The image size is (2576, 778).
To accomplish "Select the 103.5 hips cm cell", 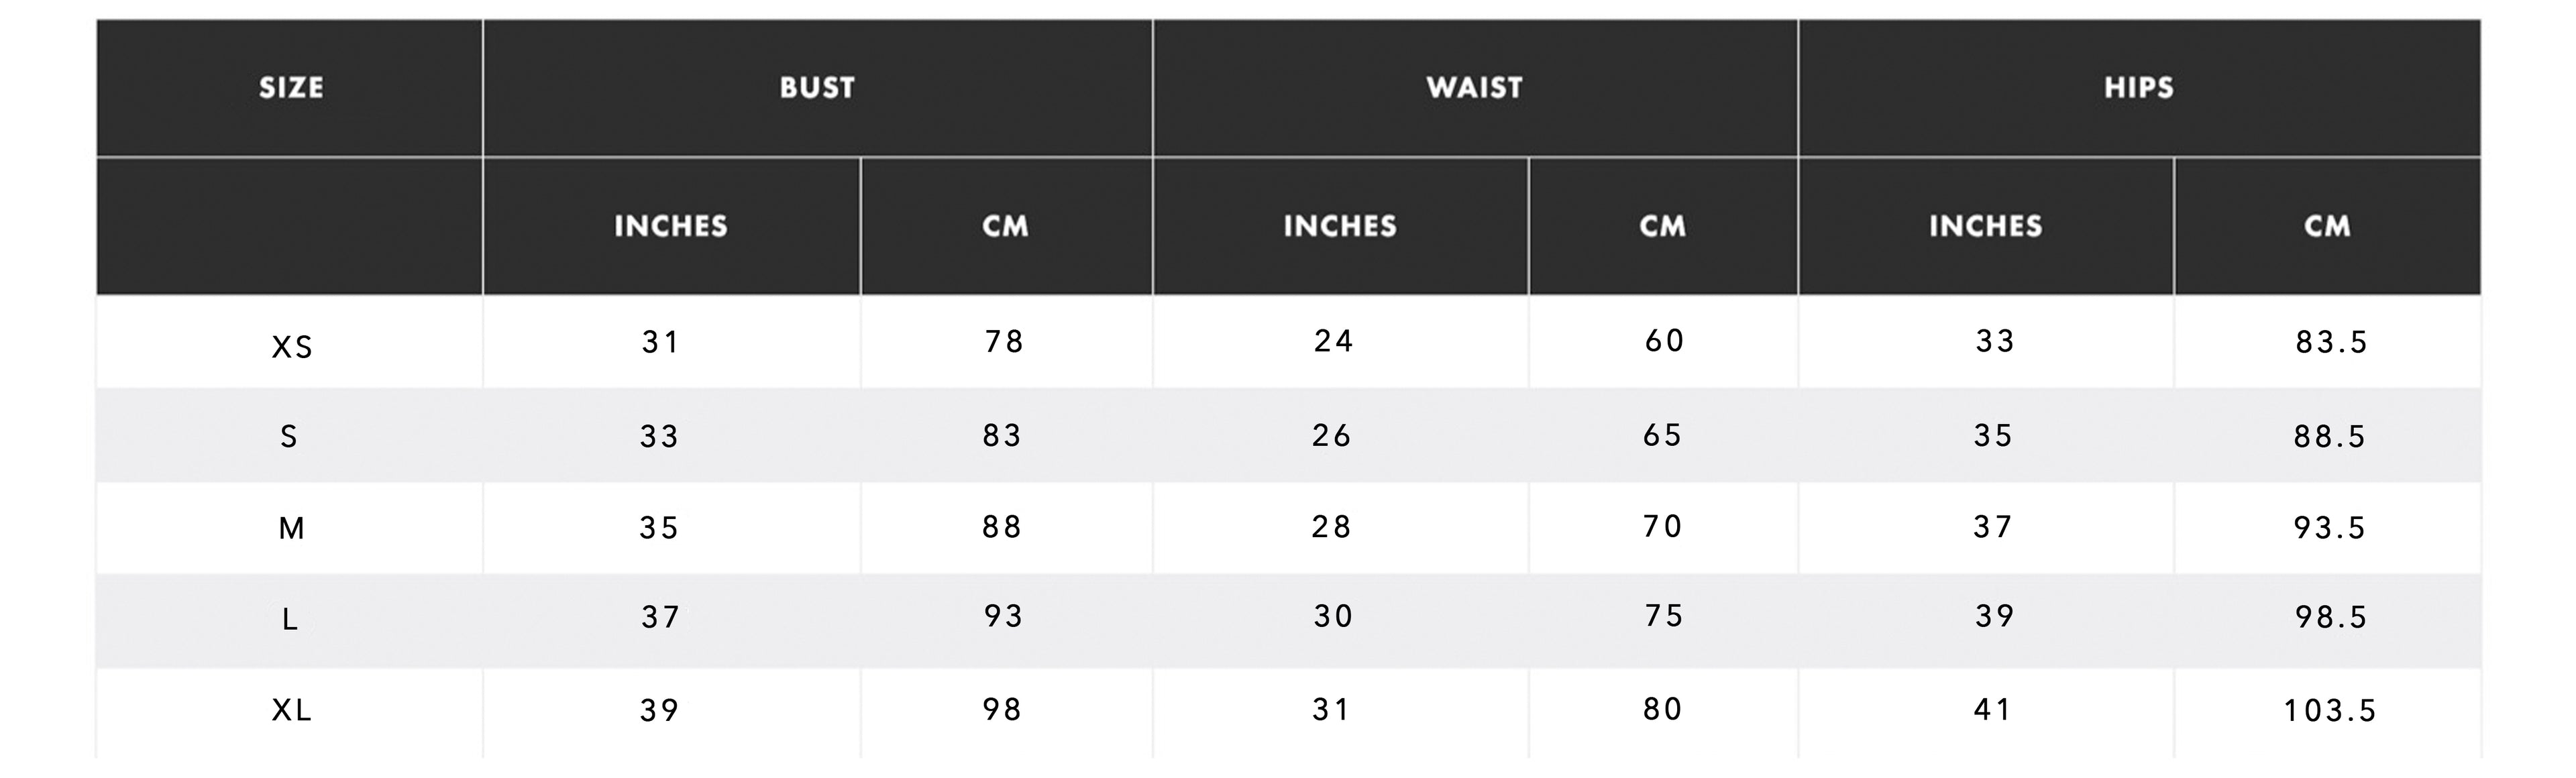I will click(x=2330, y=711).
